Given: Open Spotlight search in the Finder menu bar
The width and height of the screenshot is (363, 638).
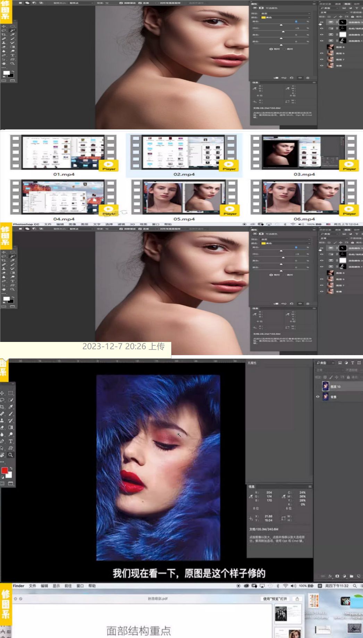Looking at the screenshot, I should pyautogui.click(x=355, y=586).
